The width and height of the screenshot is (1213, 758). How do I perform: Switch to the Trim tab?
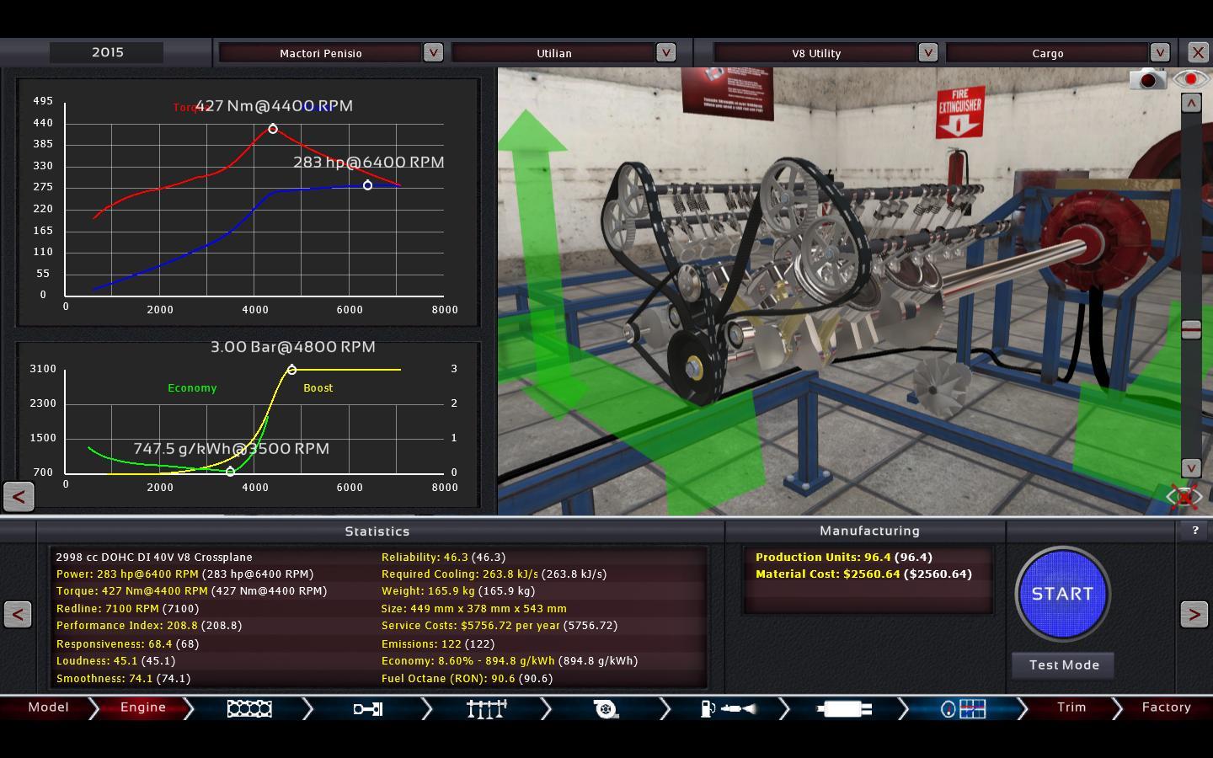coord(1071,707)
